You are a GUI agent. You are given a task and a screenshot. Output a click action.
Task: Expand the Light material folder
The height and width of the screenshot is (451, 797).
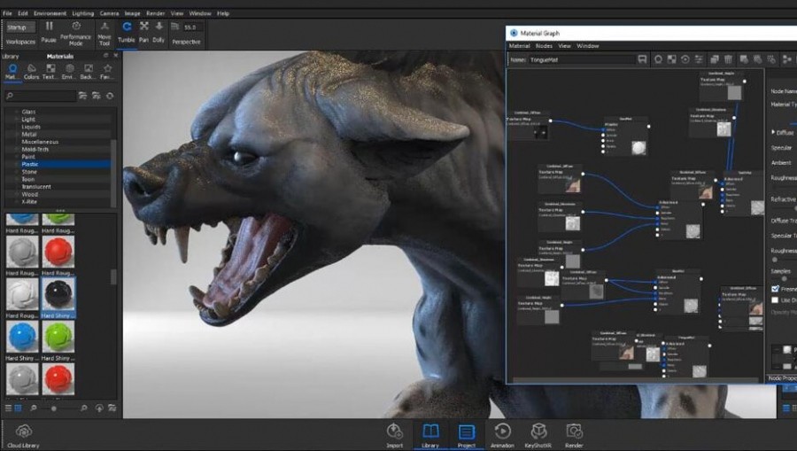tap(17, 120)
